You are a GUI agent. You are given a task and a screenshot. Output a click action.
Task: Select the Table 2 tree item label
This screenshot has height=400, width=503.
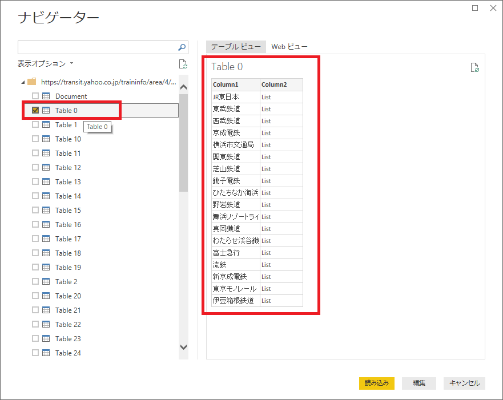tap(66, 281)
